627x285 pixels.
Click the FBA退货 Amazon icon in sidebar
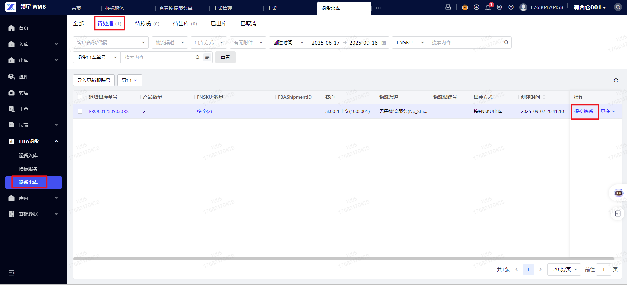coord(11,141)
